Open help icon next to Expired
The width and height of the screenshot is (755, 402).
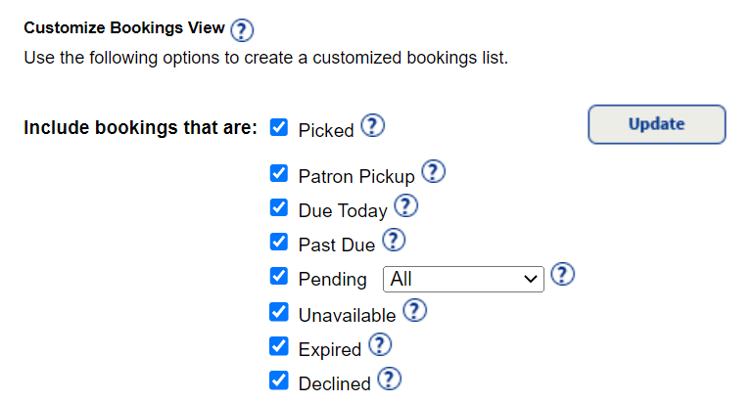[x=380, y=345]
